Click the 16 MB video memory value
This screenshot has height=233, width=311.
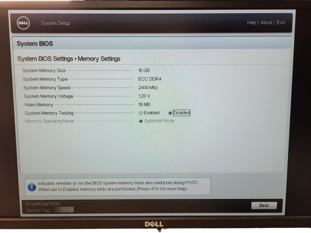click(144, 105)
